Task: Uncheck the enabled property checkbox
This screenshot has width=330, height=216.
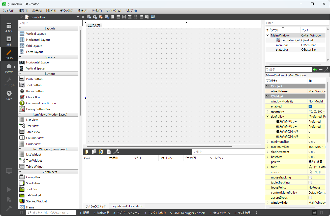Action: coord(310,106)
